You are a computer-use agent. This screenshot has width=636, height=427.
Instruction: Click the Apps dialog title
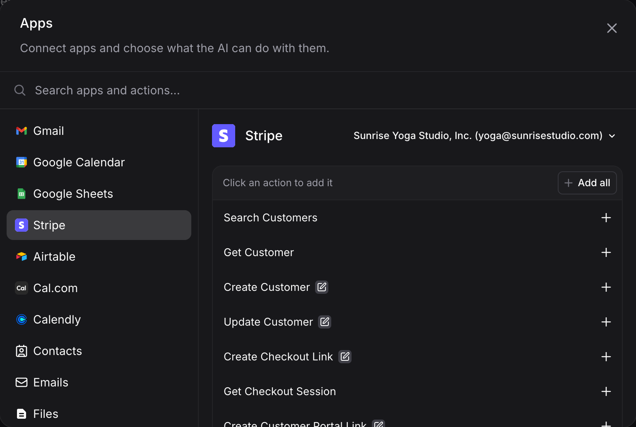point(36,24)
